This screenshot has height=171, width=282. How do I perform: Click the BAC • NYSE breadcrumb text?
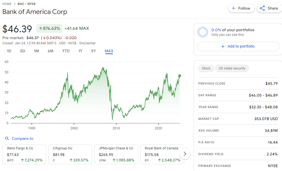27,4
